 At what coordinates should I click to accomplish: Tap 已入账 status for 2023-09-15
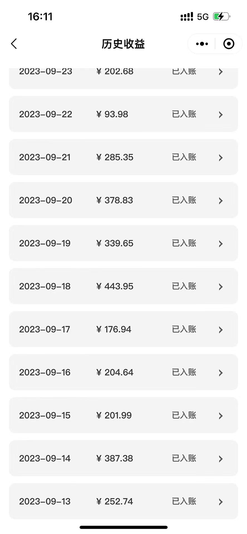click(184, 415)
